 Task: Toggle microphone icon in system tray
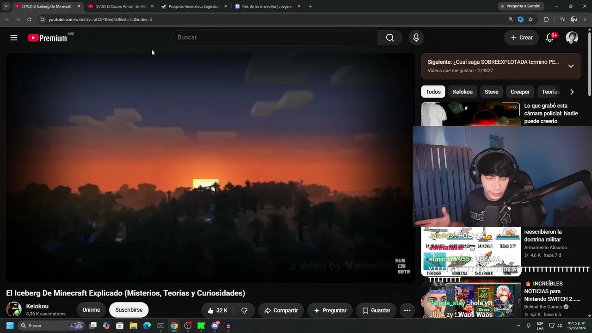click(x=528, y=326)
